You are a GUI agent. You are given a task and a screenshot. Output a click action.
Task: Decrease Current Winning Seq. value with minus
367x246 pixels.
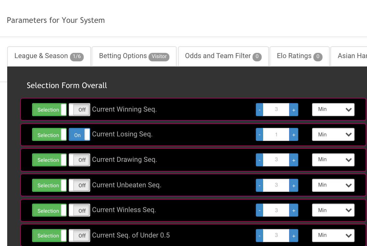pos(260,110)
